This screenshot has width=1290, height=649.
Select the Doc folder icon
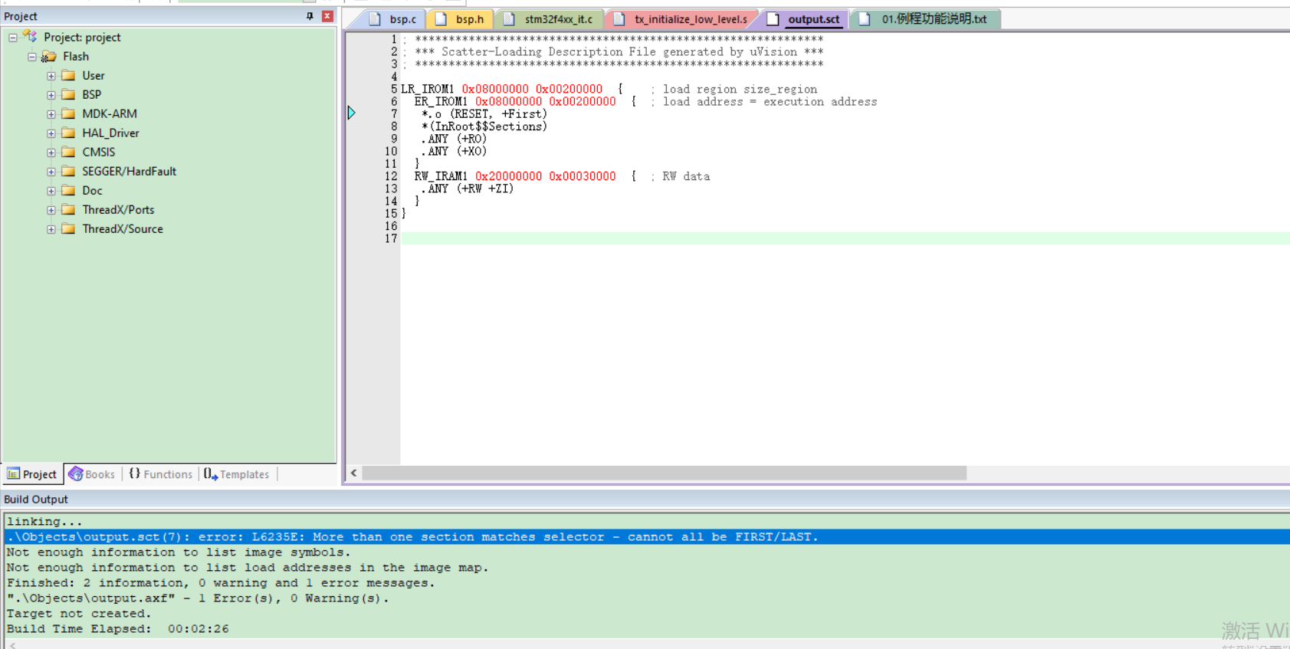click(x=68, y=190)
